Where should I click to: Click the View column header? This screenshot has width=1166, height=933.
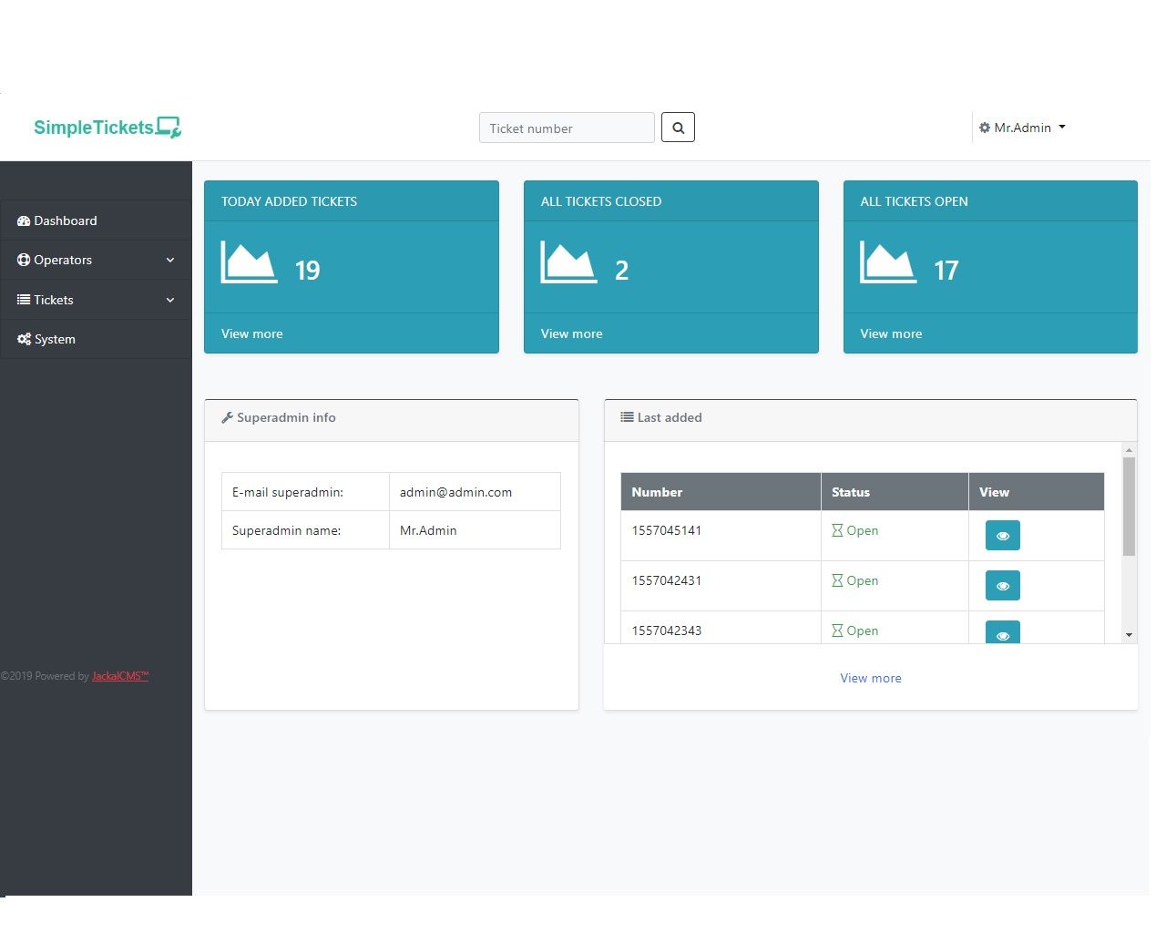coord(1037,492)
